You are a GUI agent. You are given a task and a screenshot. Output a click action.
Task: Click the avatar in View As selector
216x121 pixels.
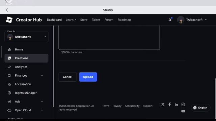click(x=10, y=37)
